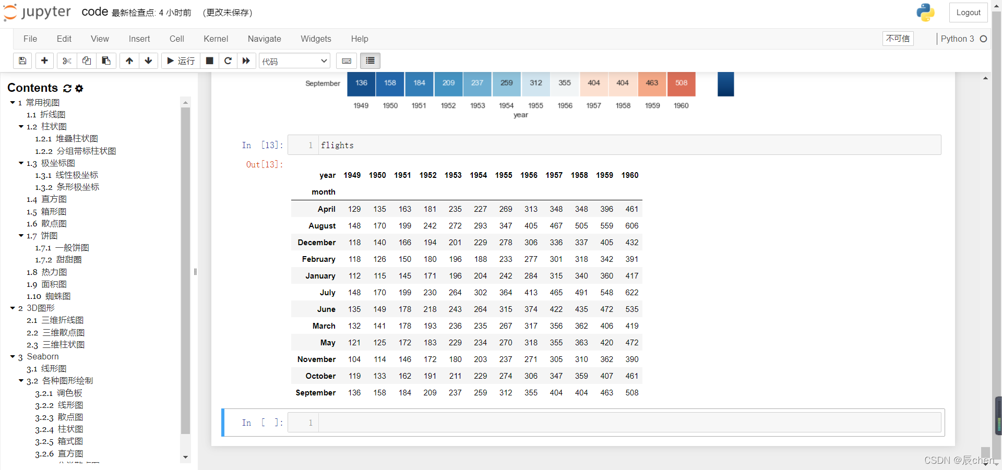Viewport: 1002px width, 470px height.
Task: Restart kernel and run all cells
Action: [x=246, y=61]
